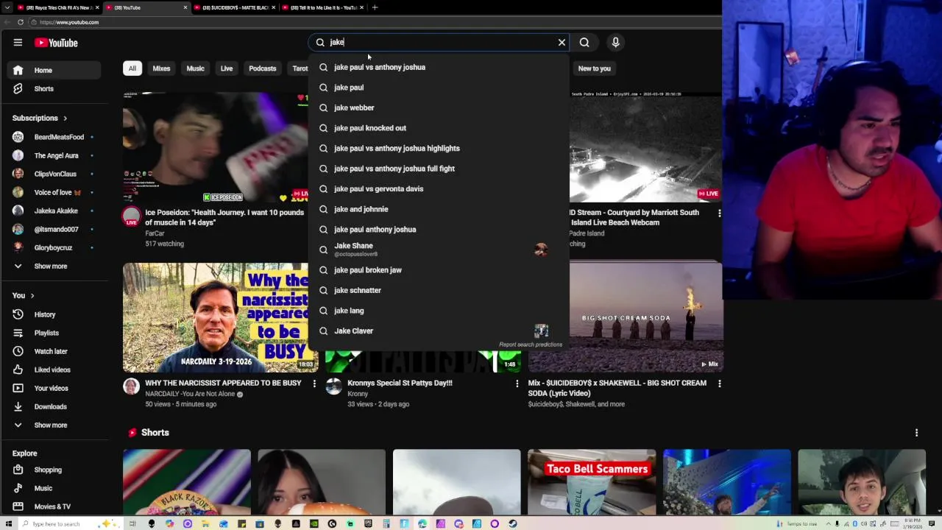Select suggestion 'jake paul knocked out'
The width and height of the screenshot is (942, 530).
[439, 128]
